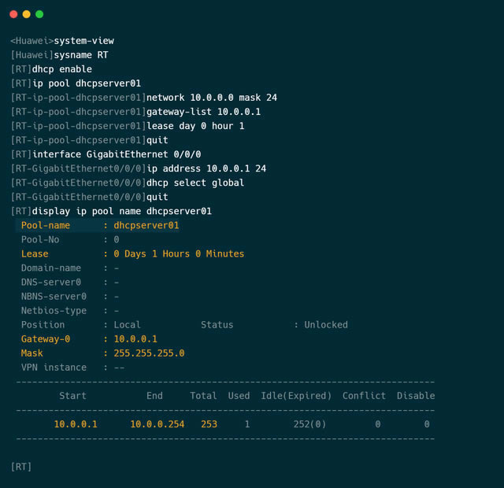Click the interface GigabitEthernet 0/0/0 command
504x488 pixels.
pyautogui.click(x=117, y=154)
